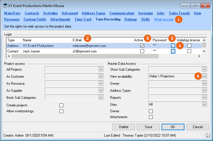
Task: Enable the Allow overbookings checkbox
Action: point(61,111)
